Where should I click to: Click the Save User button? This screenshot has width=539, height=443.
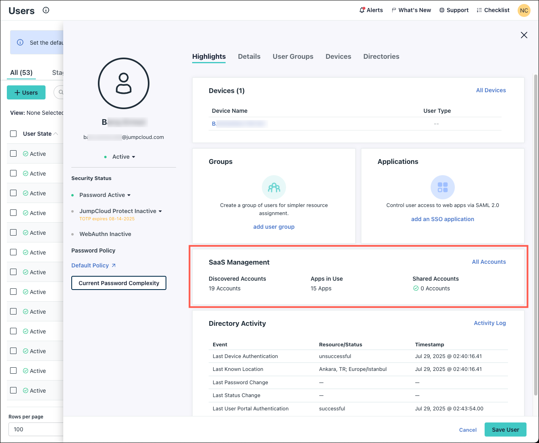pyautogui.click(x=505, y=430)
